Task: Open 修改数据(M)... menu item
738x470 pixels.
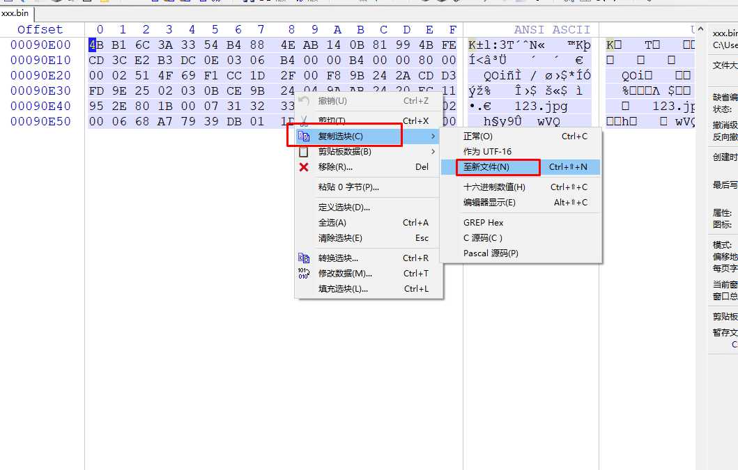Action: click(368, 274)
